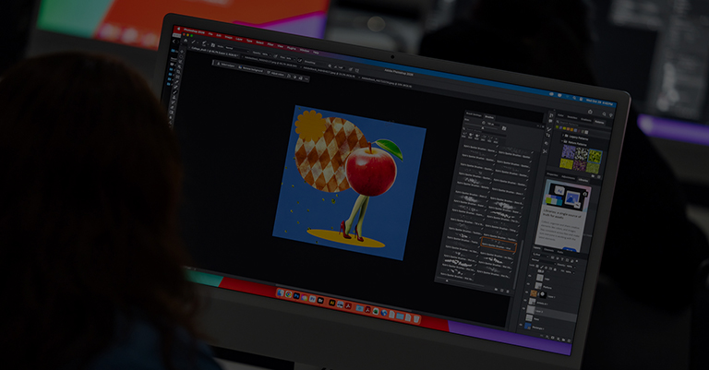709x370 pixels.
Task: Click the Remove background button
Action: click(x=251, y=68)
